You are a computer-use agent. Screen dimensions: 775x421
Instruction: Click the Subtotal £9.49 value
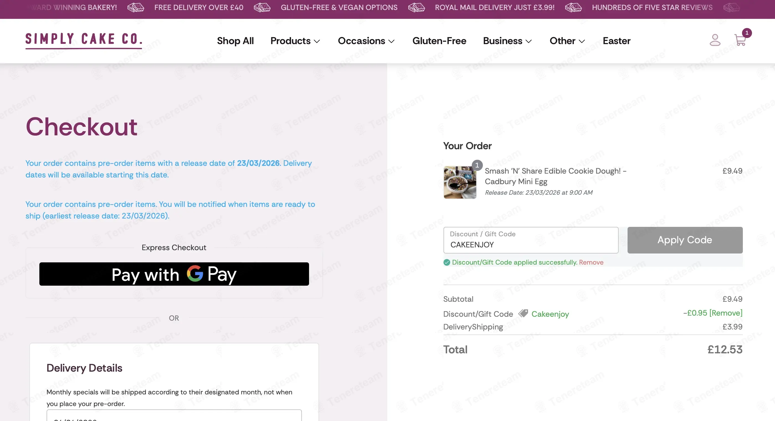[732, 299]
